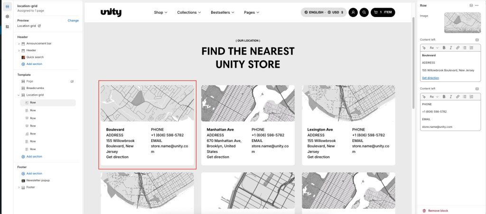Click Get direction link in right panel editor
The width and height of the screenshot is (486, 214).
click(430, 78)
